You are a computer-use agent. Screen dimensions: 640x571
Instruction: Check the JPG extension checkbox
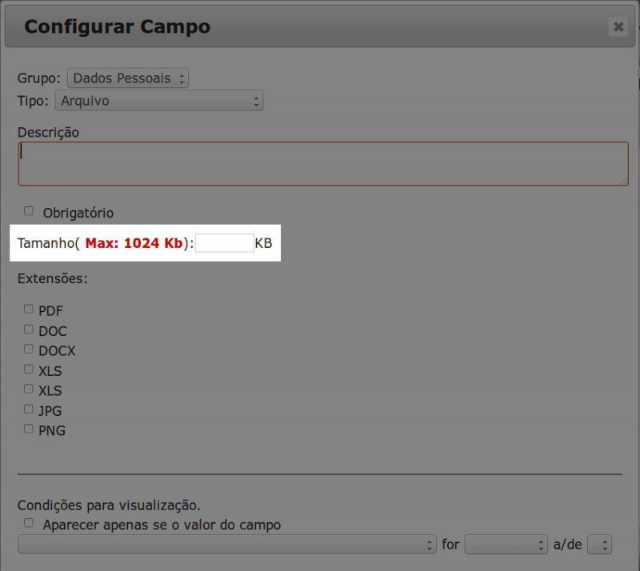pos(28,408)
